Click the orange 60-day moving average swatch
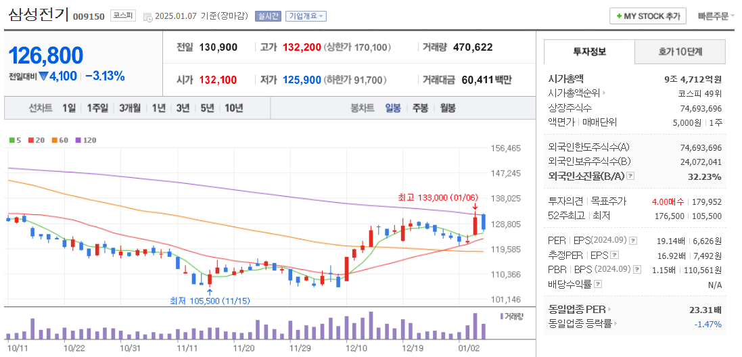 54,140
